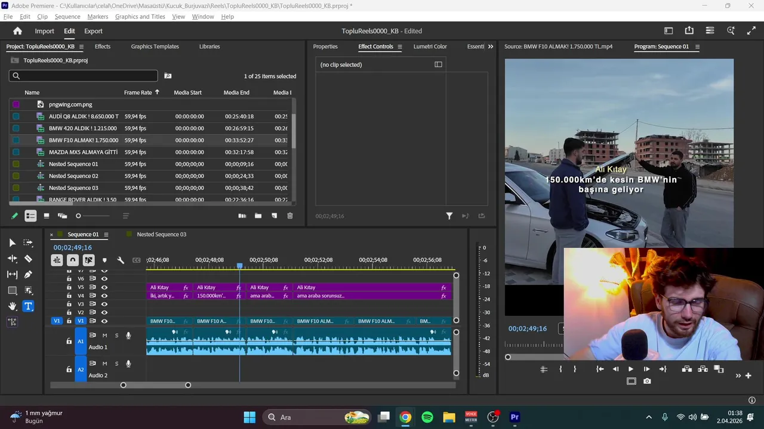Switch Project panel to Icon View
This screenshot has width=764, height=429.
pos(47,216)
